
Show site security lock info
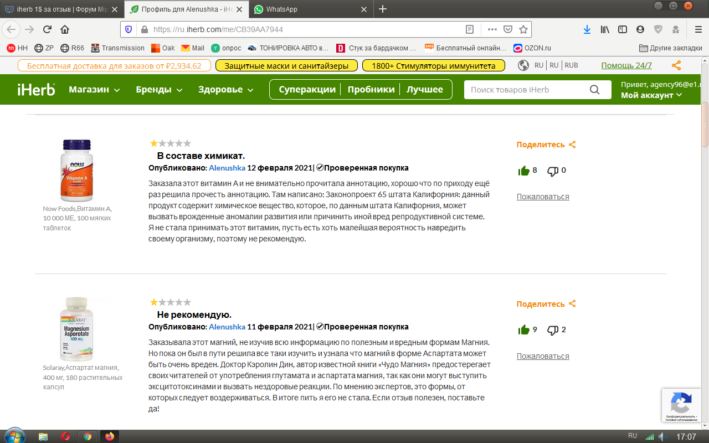coord(144,29)
